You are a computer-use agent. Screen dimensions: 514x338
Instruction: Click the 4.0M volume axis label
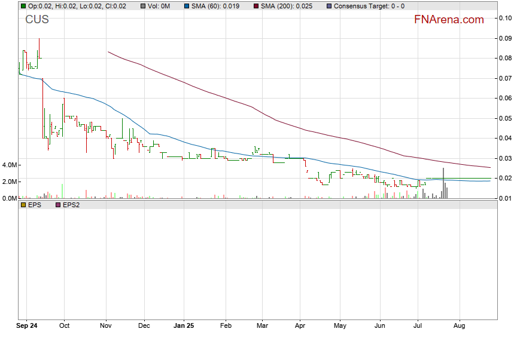pyautogui.click(x=10, y=165)
